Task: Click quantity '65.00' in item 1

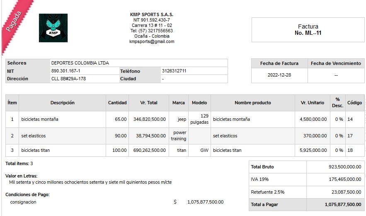Action: tap(121, 119)
